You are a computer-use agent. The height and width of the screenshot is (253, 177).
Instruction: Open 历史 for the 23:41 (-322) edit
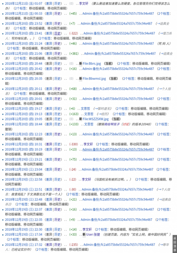(57, 33)
